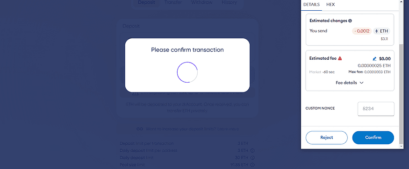Select the DETAILS tab

coord(311,5)
